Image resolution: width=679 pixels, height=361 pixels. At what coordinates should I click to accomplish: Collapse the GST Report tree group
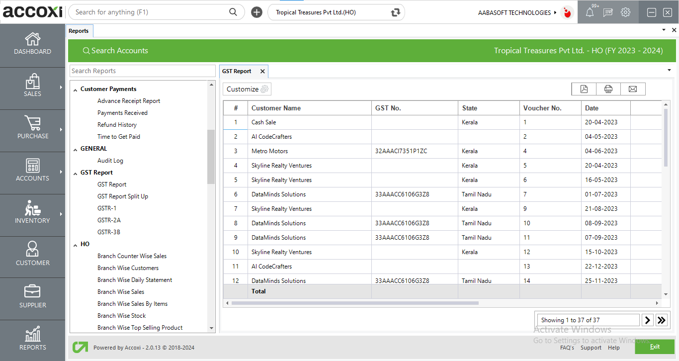76,173
